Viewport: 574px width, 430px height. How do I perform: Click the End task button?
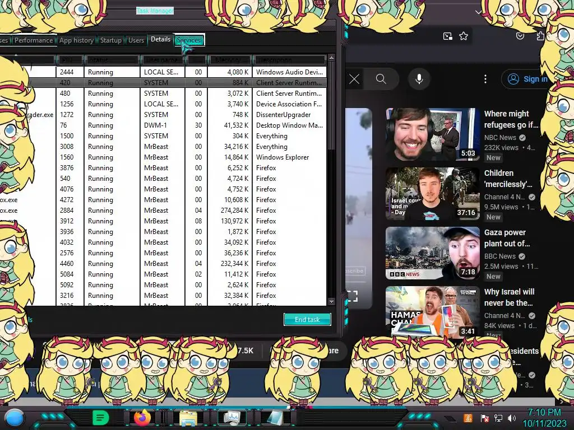point(307,319)
